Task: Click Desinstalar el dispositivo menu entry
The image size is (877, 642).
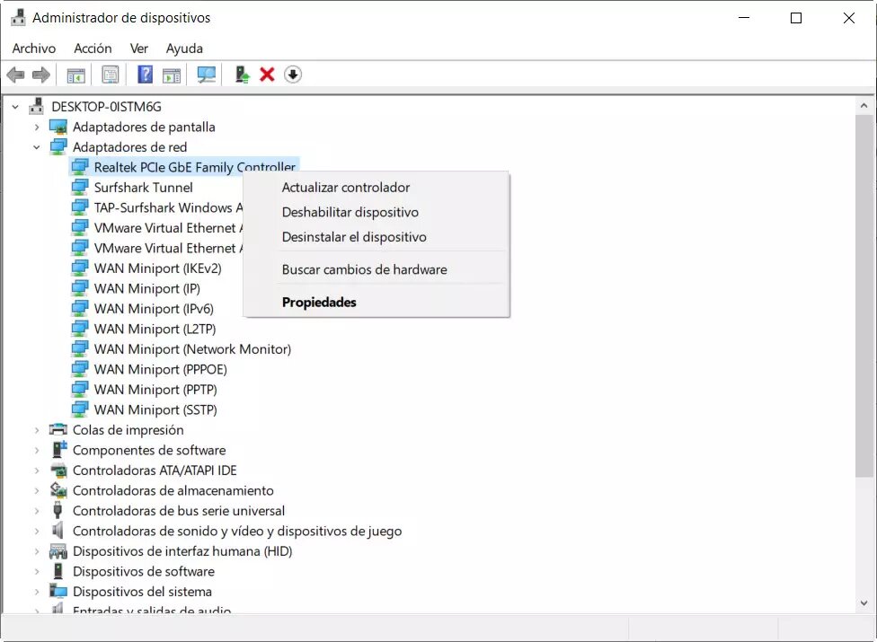Action: coord(354,237)
